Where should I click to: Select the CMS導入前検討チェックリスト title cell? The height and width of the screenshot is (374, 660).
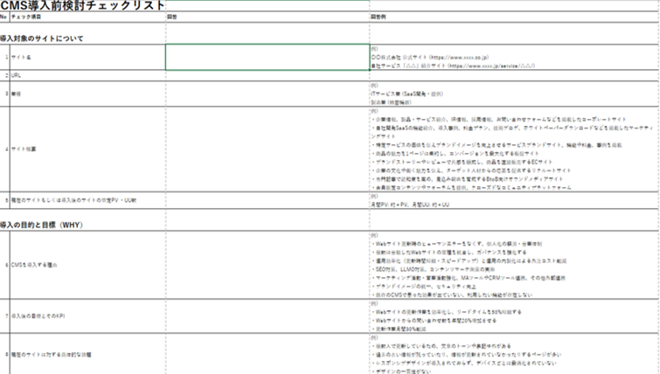coord(83,5)
